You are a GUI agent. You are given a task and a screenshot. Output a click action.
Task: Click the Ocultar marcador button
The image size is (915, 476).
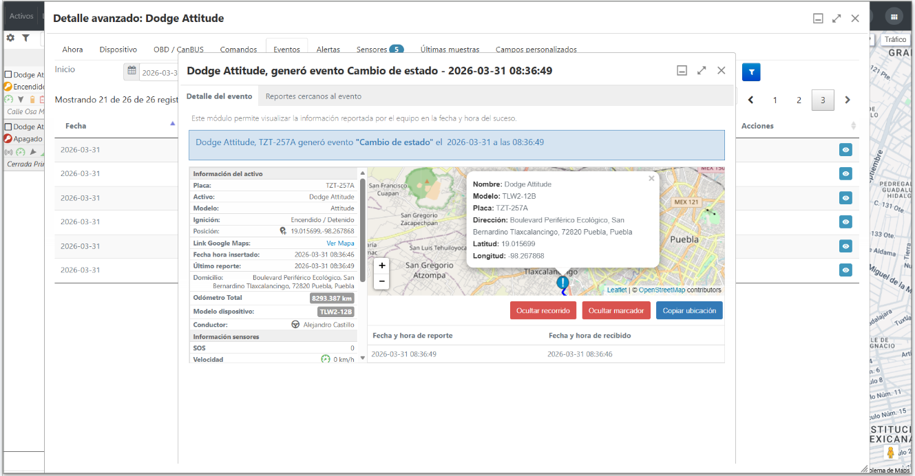(x=616, y=310)
